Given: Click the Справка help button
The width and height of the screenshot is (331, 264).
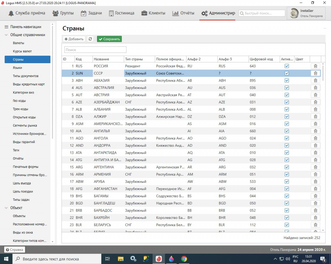Looking at the screenshot, I should click(15, 250).
